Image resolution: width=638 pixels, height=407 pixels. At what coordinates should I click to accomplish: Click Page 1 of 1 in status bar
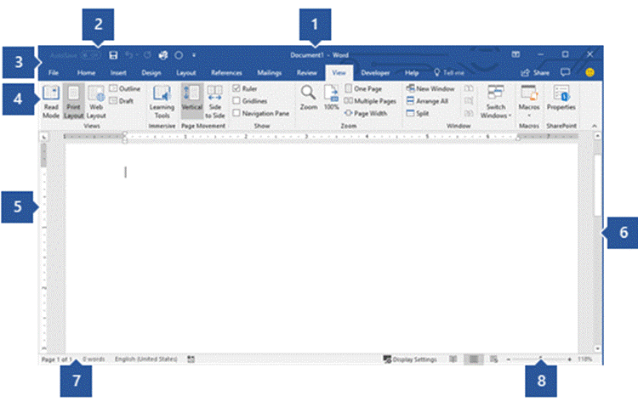pos(56,359)
